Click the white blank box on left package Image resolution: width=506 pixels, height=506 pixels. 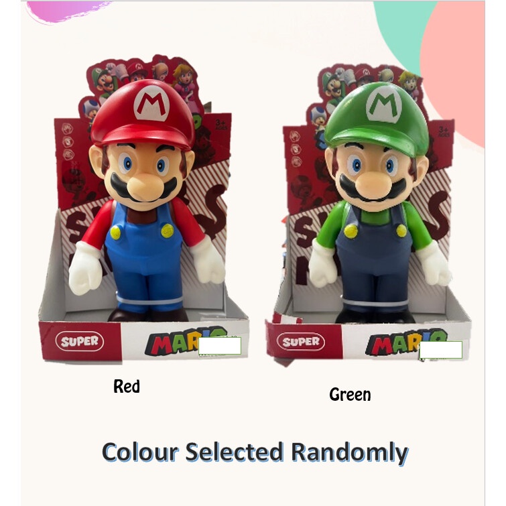(220, 346)
